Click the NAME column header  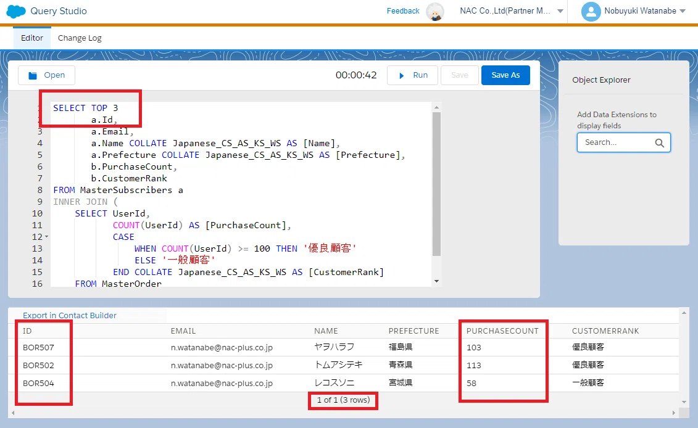tap(326, 331)
